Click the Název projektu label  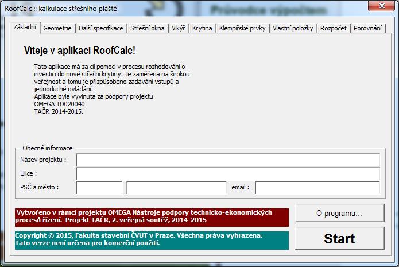click(43, 160)
